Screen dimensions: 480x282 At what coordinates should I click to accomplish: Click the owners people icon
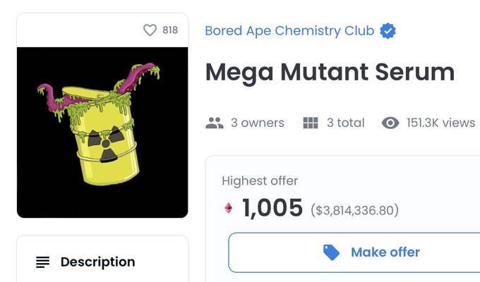click(x=215, y=123)
